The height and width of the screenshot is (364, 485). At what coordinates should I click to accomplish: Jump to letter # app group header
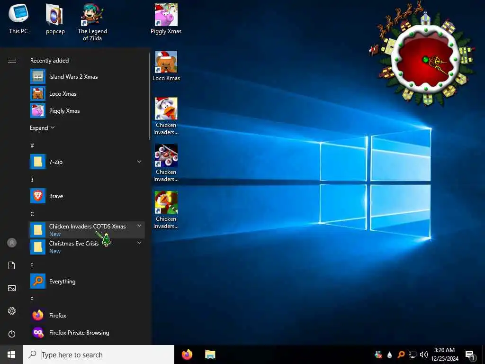(x=32, y=145)
